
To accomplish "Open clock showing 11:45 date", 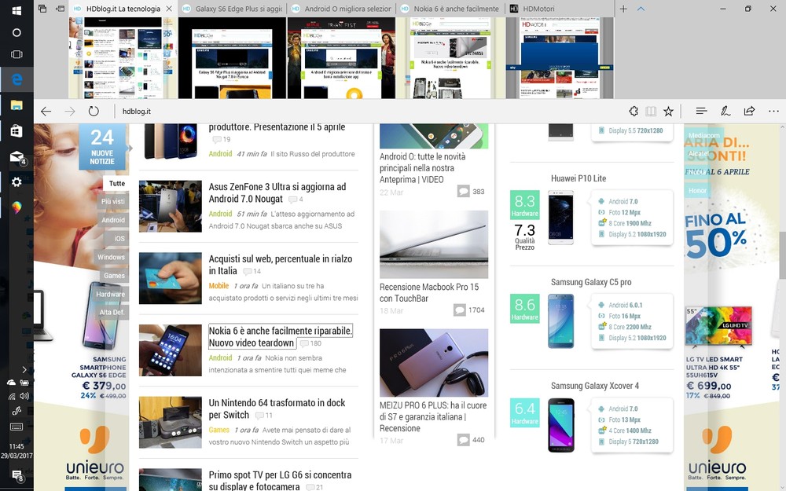I will [x=17, y=451].
